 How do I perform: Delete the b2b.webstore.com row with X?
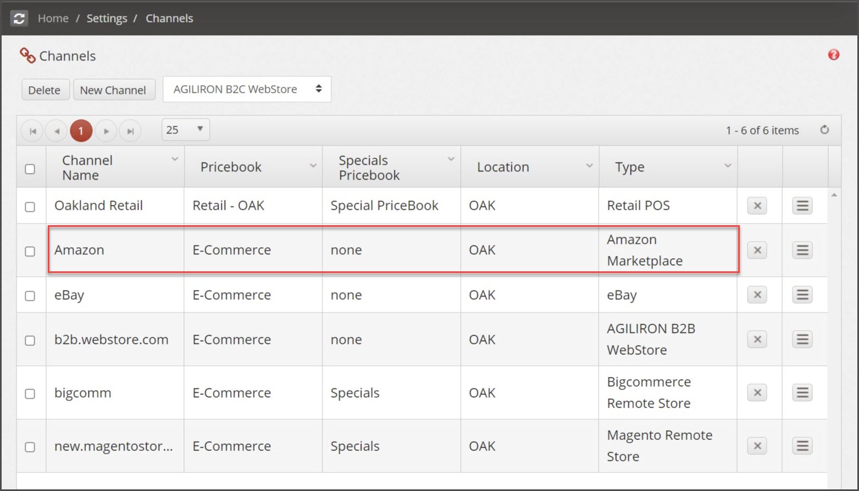(x=757, y=339)
